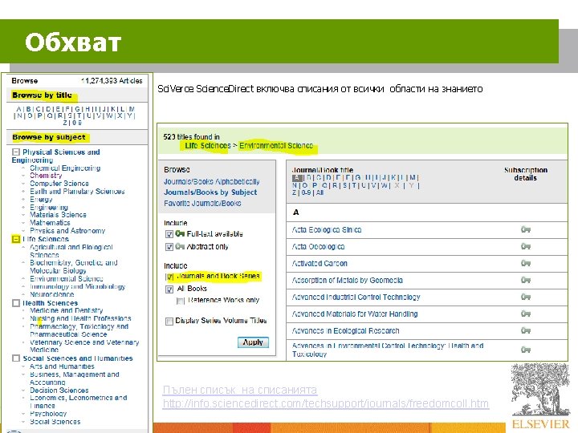
Task: Toggle Journals and Book Series checkbox
Action: click(169, 277)
